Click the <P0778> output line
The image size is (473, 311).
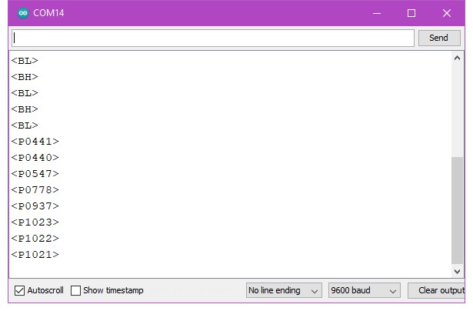coord(35,190)
